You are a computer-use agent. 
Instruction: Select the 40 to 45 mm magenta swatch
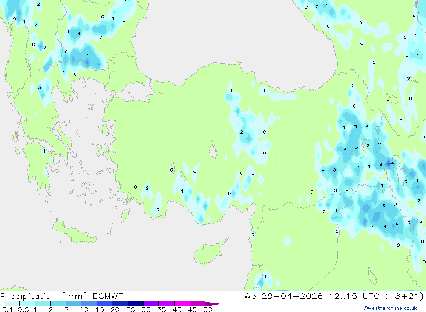point(182,303)
